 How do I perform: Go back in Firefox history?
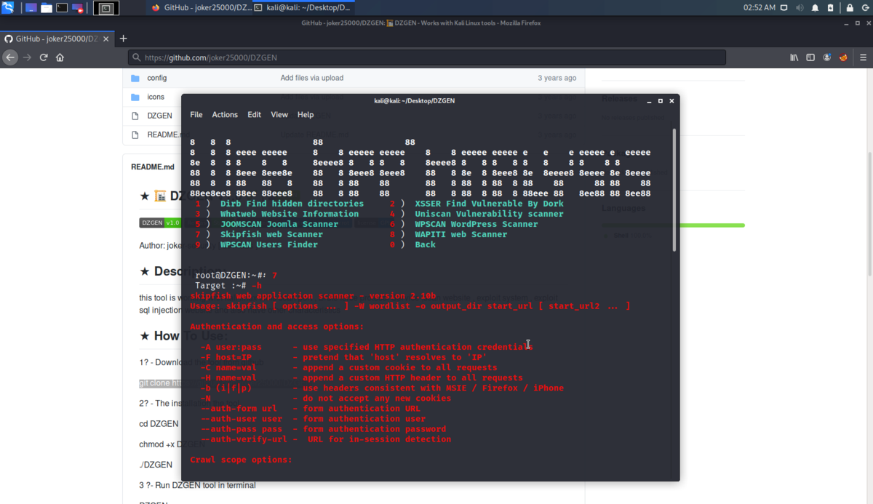(10, 57)
